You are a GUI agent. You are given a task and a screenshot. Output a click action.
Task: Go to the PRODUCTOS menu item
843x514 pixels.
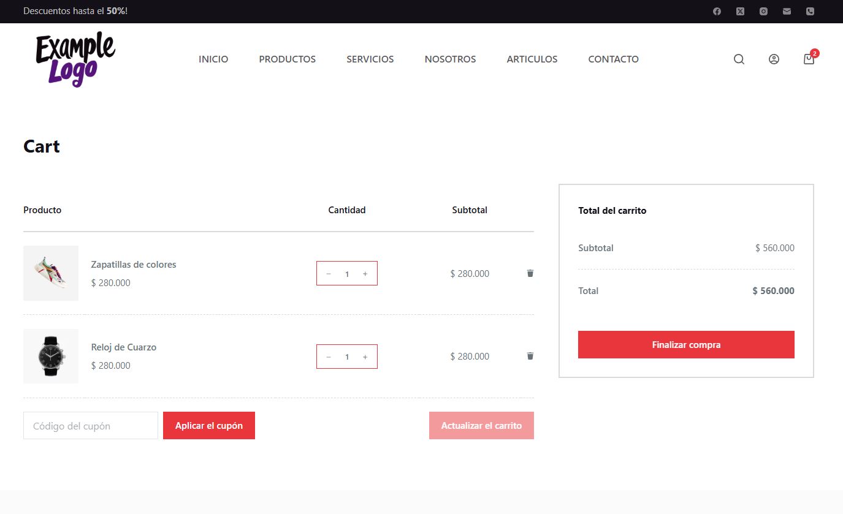(287, 59)
